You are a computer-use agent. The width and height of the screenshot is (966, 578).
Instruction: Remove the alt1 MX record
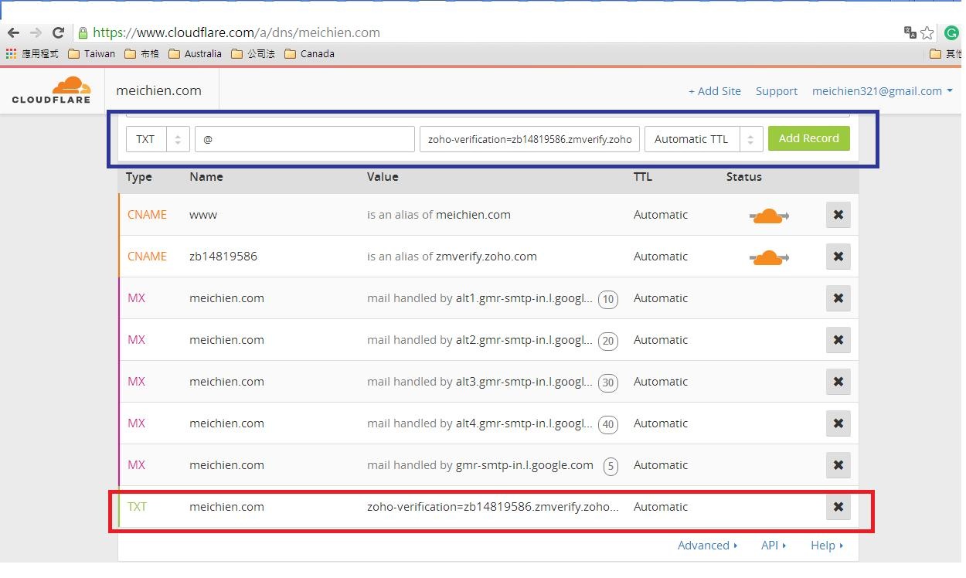pyautogui.click(x=838, y=298)
